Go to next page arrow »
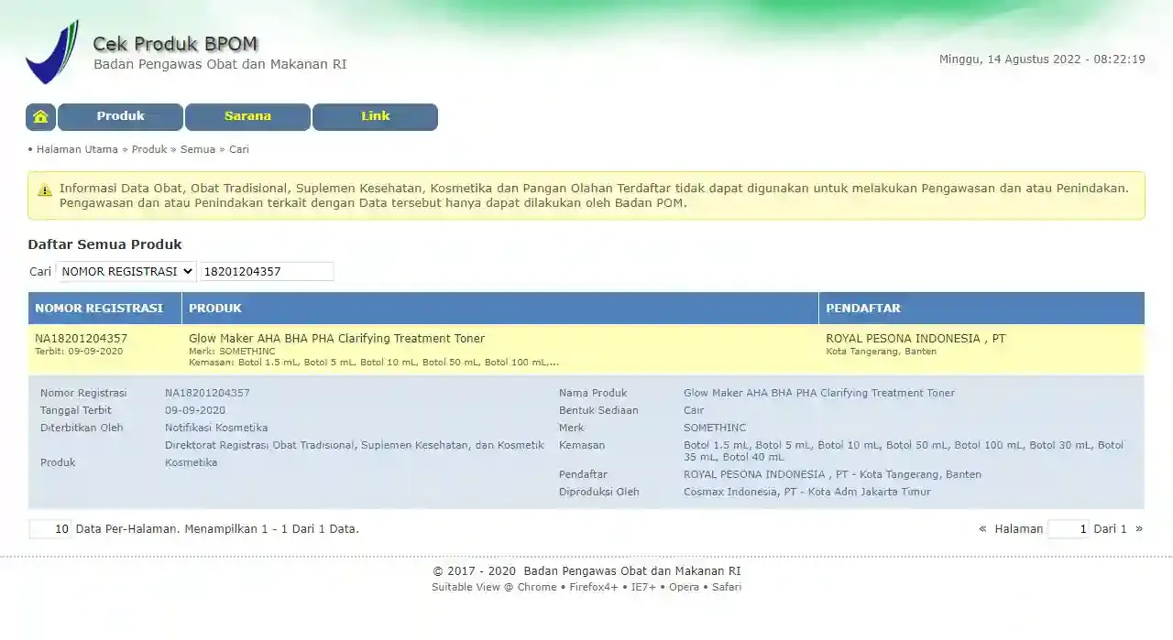 tap(1139, 529)
